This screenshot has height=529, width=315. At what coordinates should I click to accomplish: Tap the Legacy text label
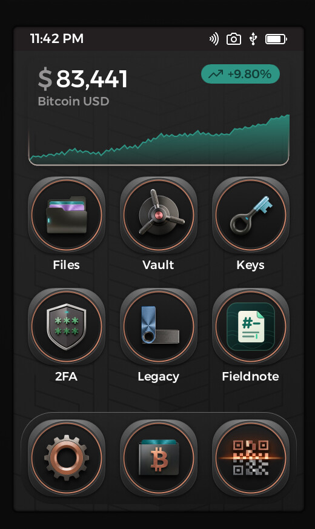159,377
